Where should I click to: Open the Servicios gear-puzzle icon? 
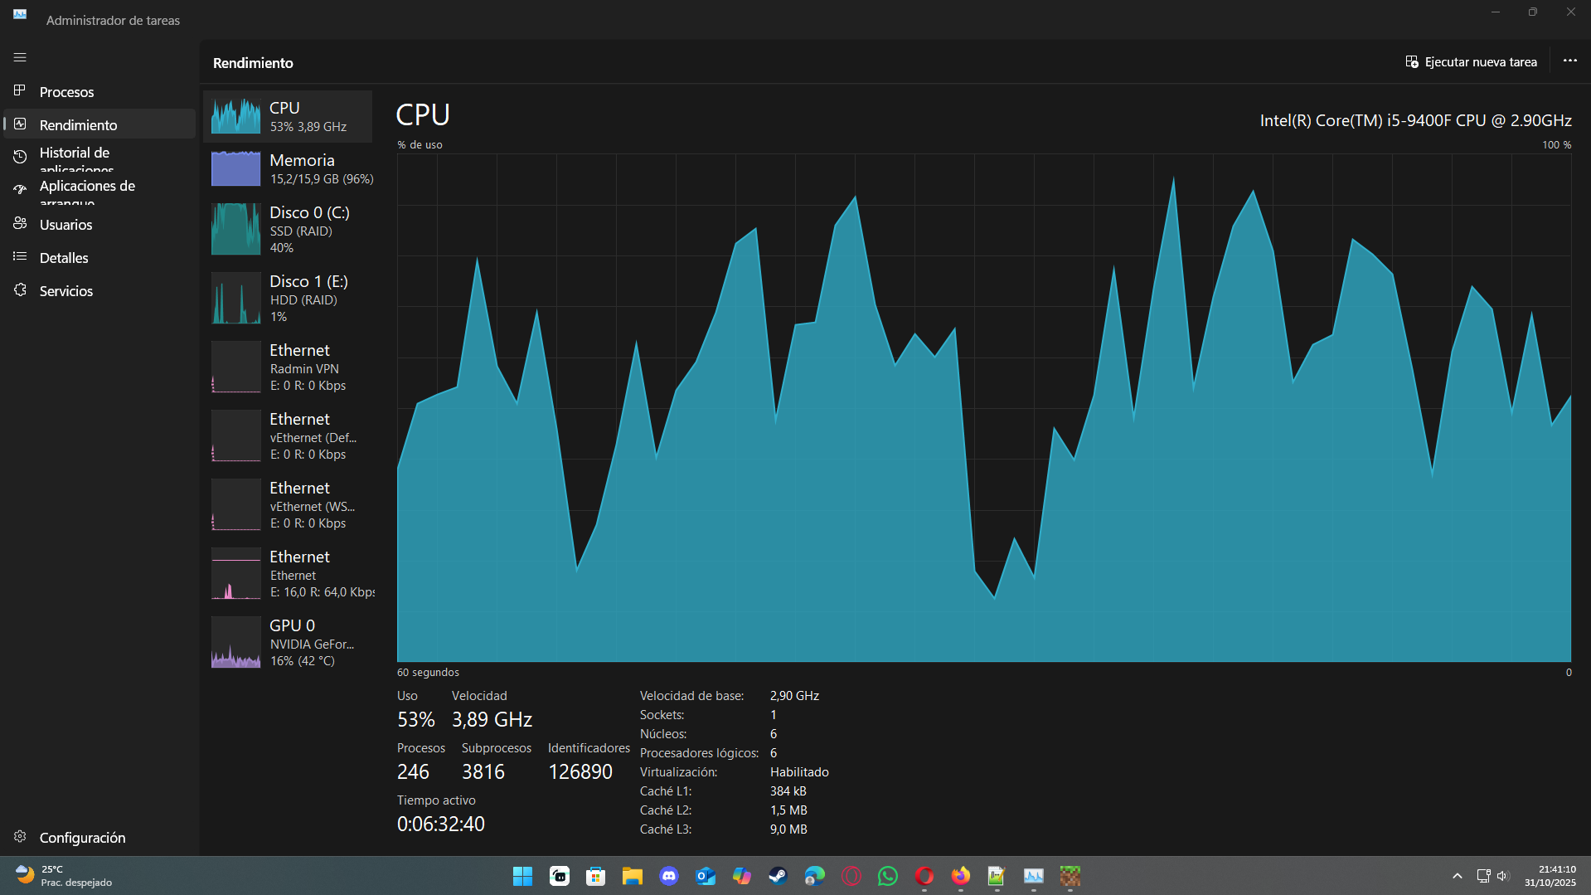click(20, 290)
